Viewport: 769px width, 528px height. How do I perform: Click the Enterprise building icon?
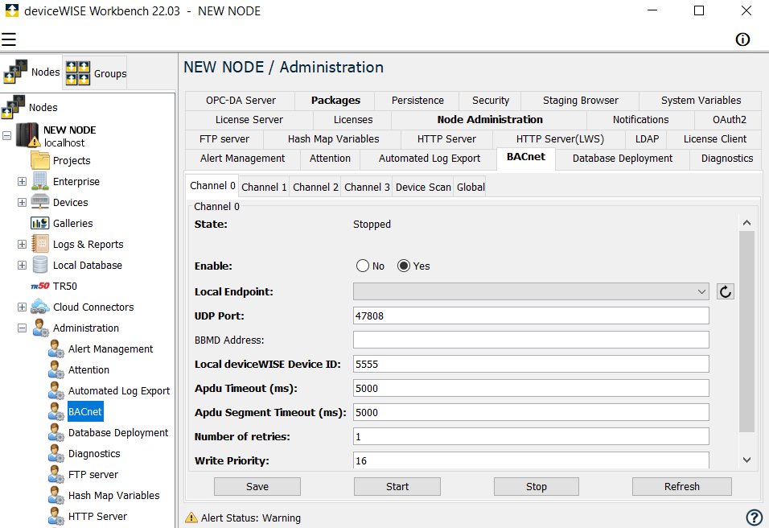pyautogui.click(x=40, y=182)
